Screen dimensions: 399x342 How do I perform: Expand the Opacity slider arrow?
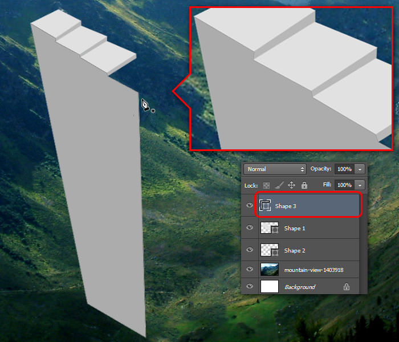pyautogui.click(x=360, y=169)
